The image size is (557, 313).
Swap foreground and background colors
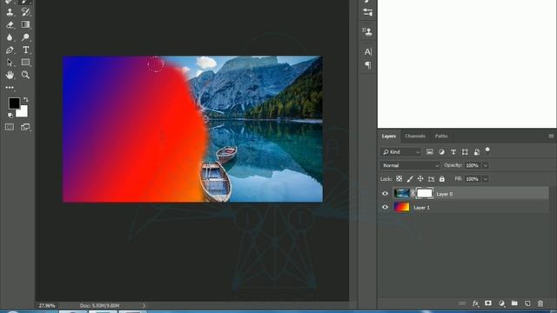[25, 100]
